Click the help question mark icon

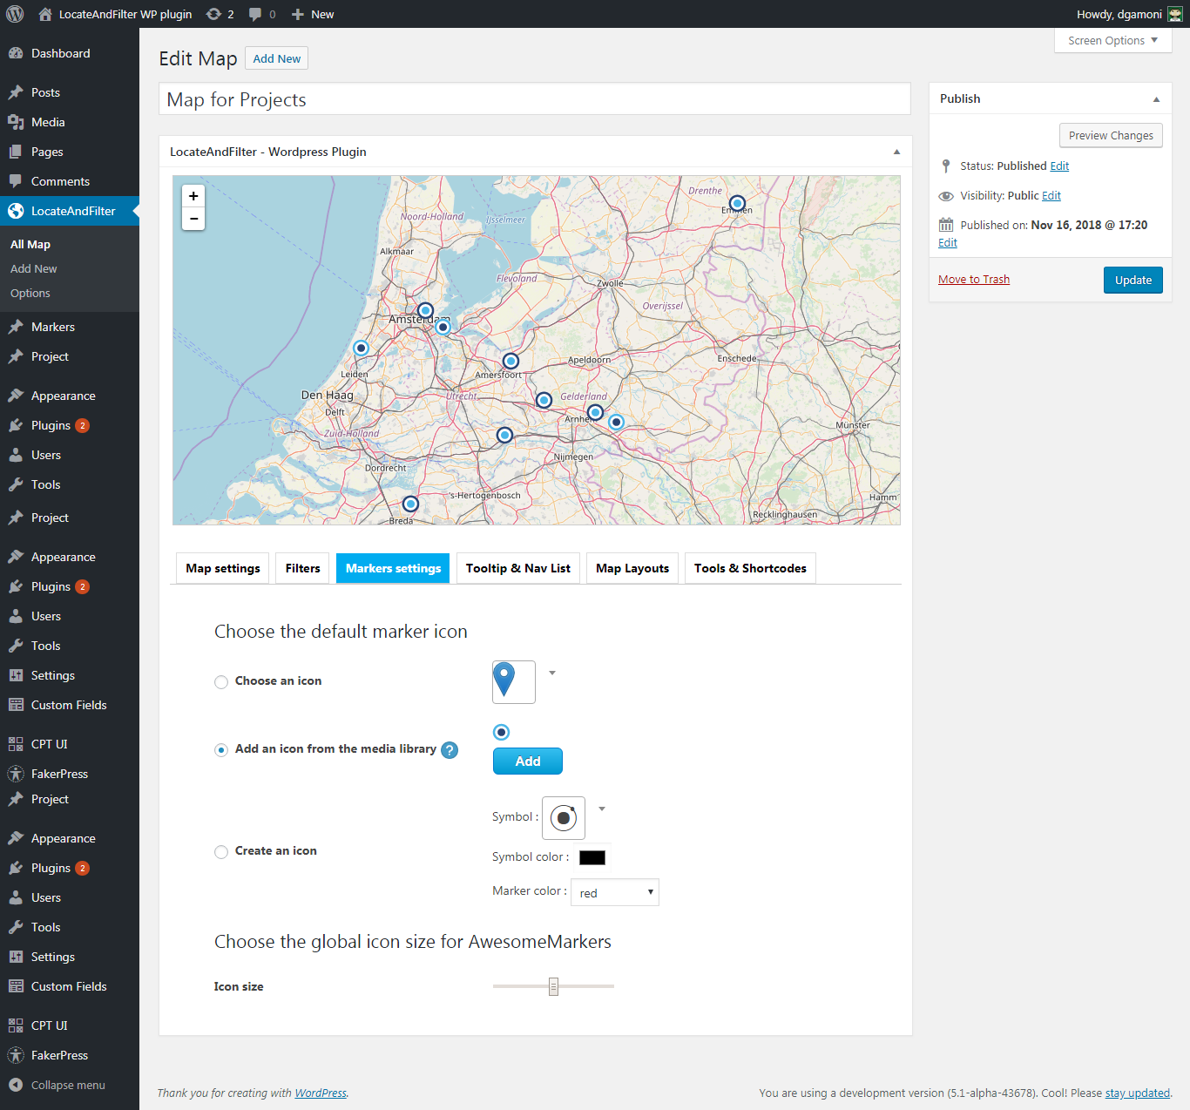(450, 750)
